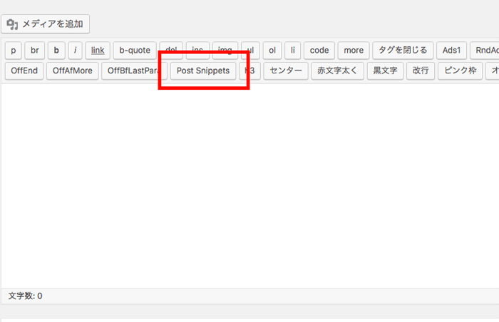499x322 pixels.
Task: Click the メディアを追加 button
Action: [45, 24]
